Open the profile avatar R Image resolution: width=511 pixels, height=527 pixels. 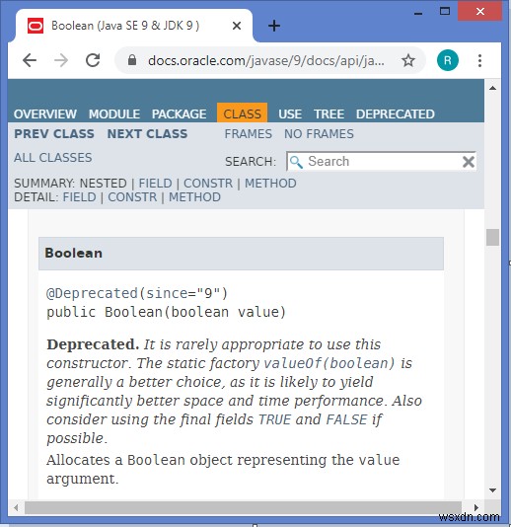point(448,60)
